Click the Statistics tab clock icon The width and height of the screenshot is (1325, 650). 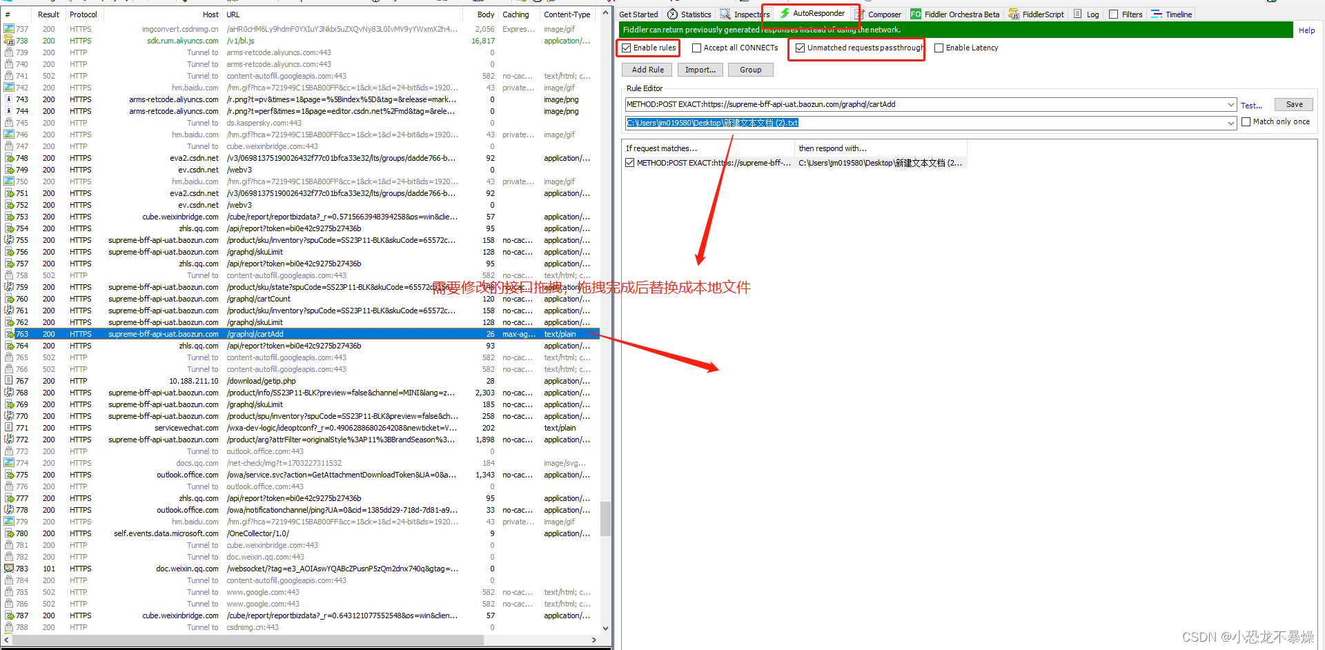(672, 14)
